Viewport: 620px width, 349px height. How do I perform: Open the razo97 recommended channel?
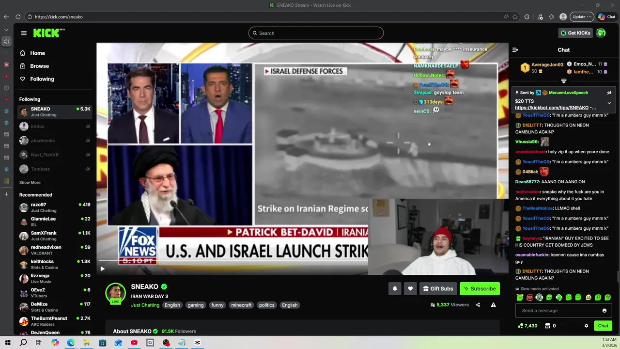(x=55, y=207)
